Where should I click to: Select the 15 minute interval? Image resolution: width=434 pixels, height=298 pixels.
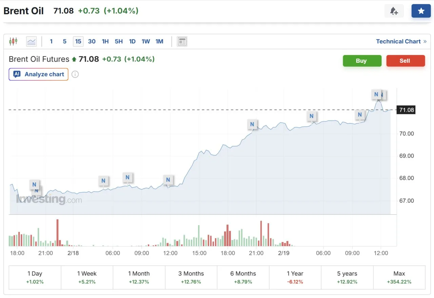78,41
